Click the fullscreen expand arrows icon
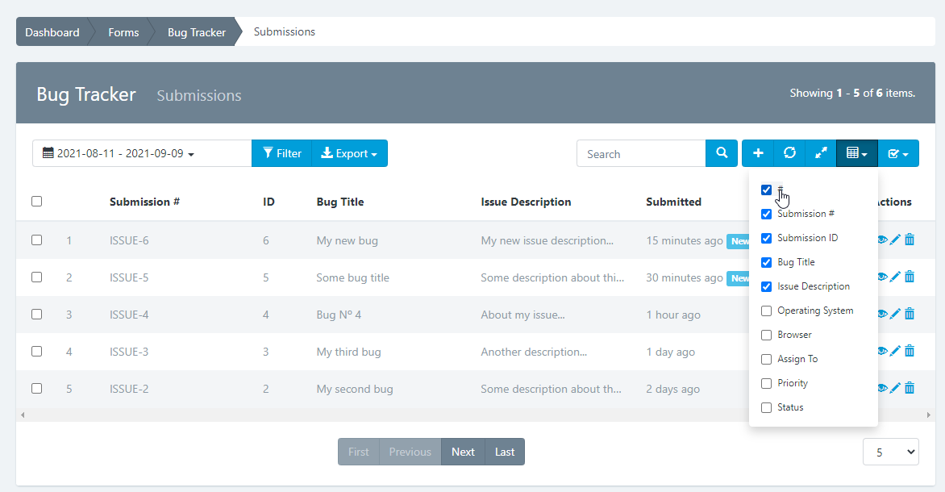The image size is (945, 492). (x=820, y=153)
